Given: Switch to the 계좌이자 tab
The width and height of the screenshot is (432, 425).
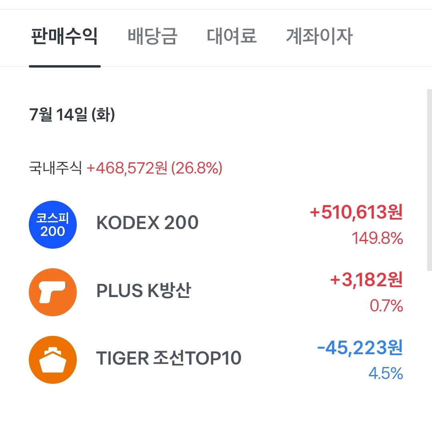Looking at the screenshot, I should [319, 36].
